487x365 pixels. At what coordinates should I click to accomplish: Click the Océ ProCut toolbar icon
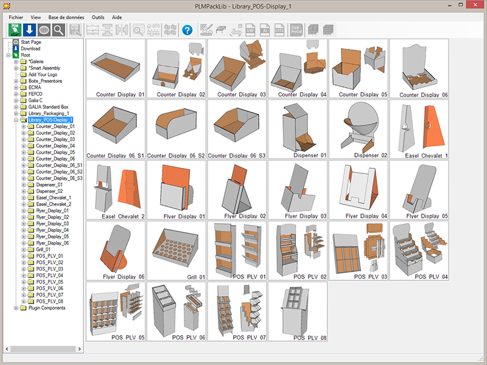pyautogui.click(x=295, y=29)
